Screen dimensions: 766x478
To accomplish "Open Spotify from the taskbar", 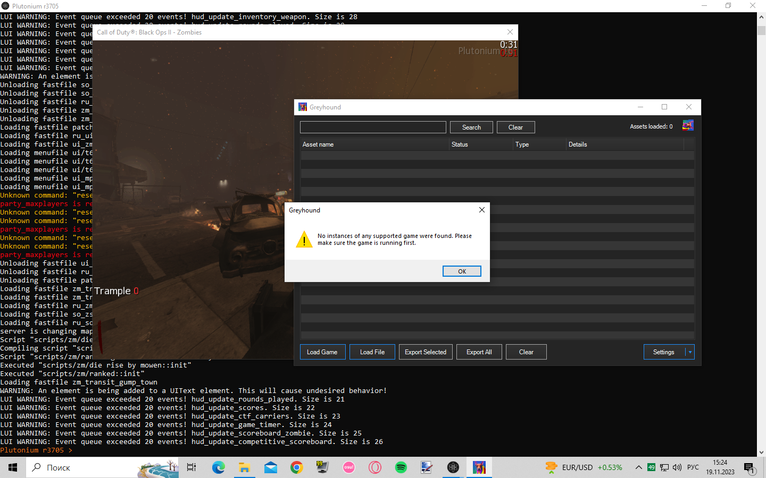I will pos(401,467).
